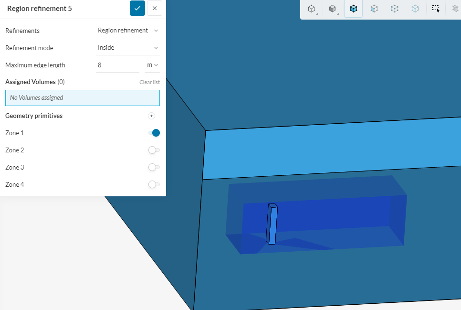The height and width of the screenshot is (310, 461).
Task: Click the Region refinement 5 title
Action: coord(40,9)
